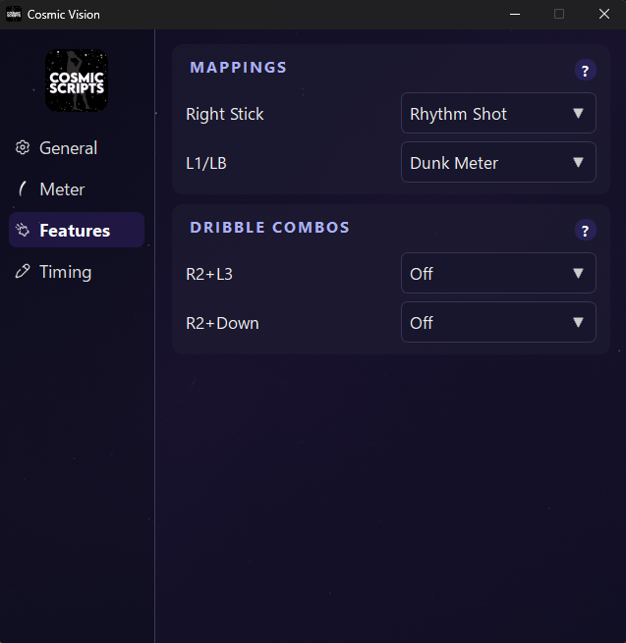Switch to the General tab
This screenshot has width=626, height=643.
[68, 148]
